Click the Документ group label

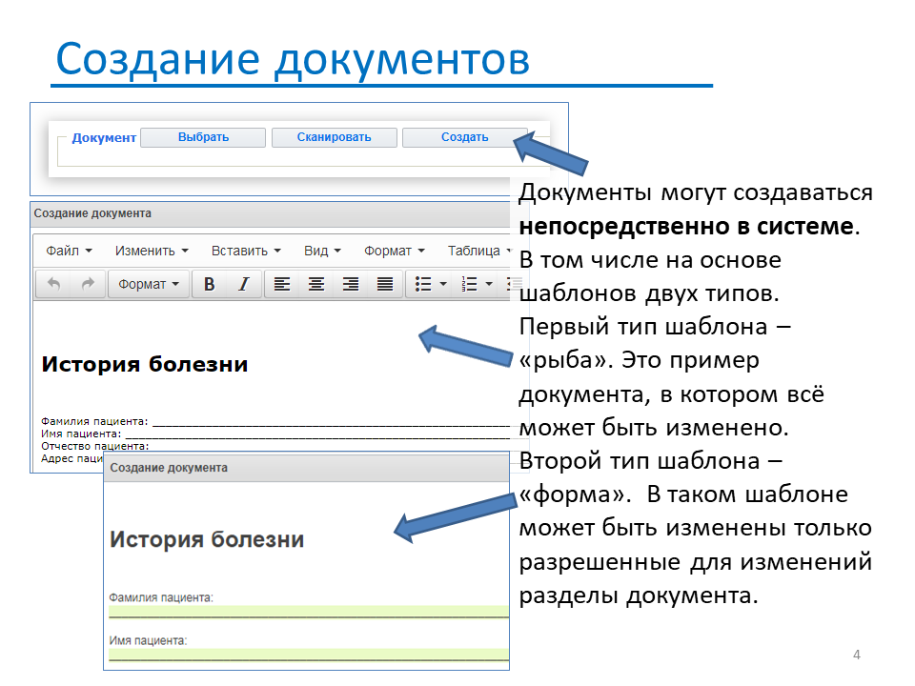[x=104, y=138]
